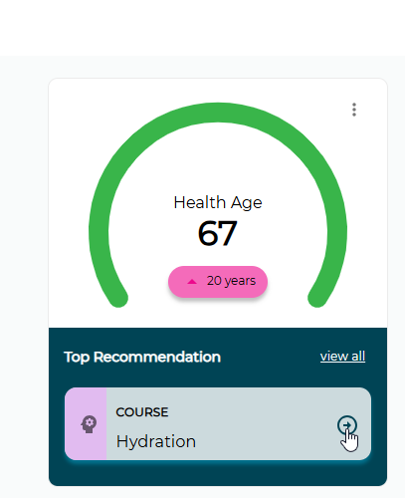Select the pink 20 years badge

click(218, 282)
